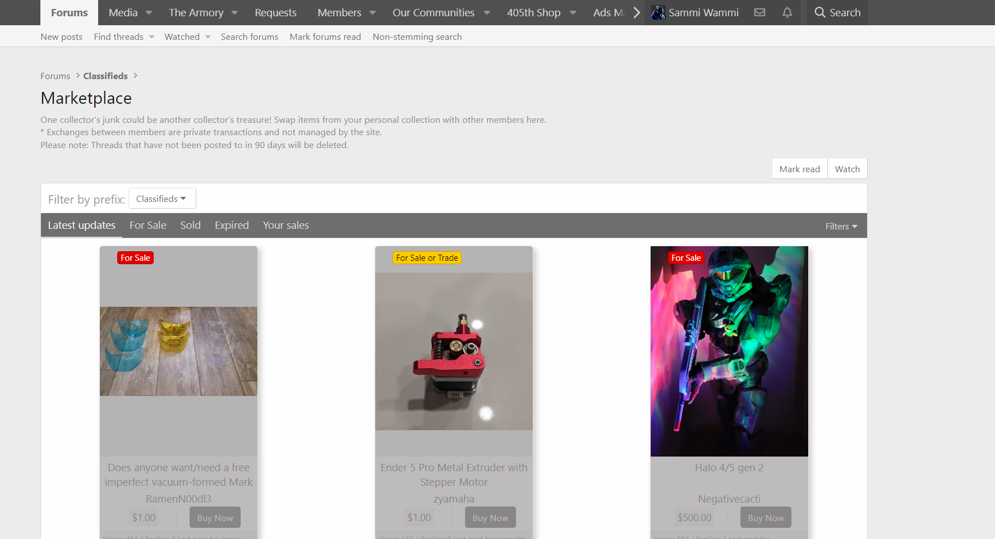995x539 pixels.
Task: Click the Search forums link
Action: [250, 37]
